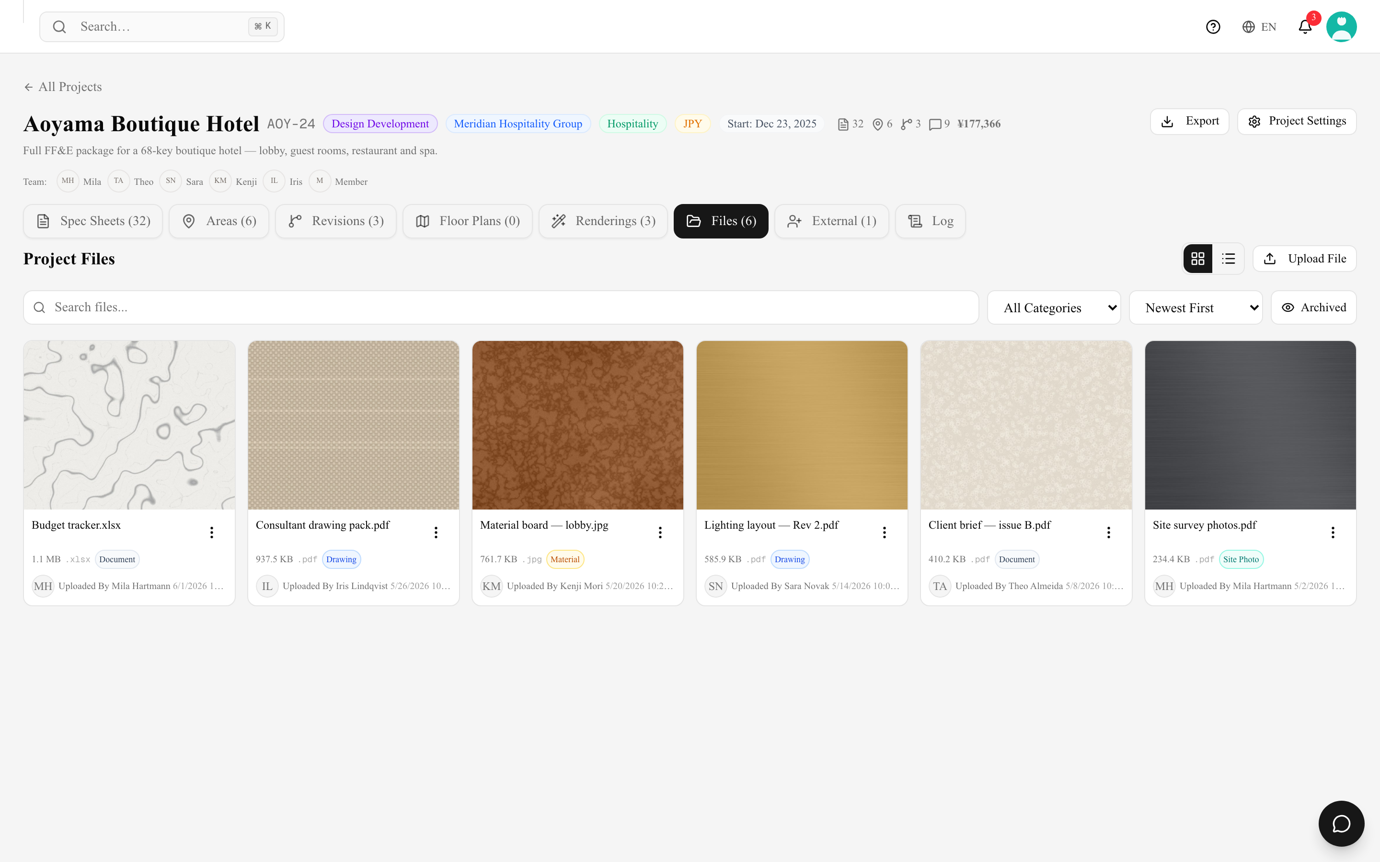Click the Site Photo category badge
1380x862 pixels.
click(x=1241, y=559)
